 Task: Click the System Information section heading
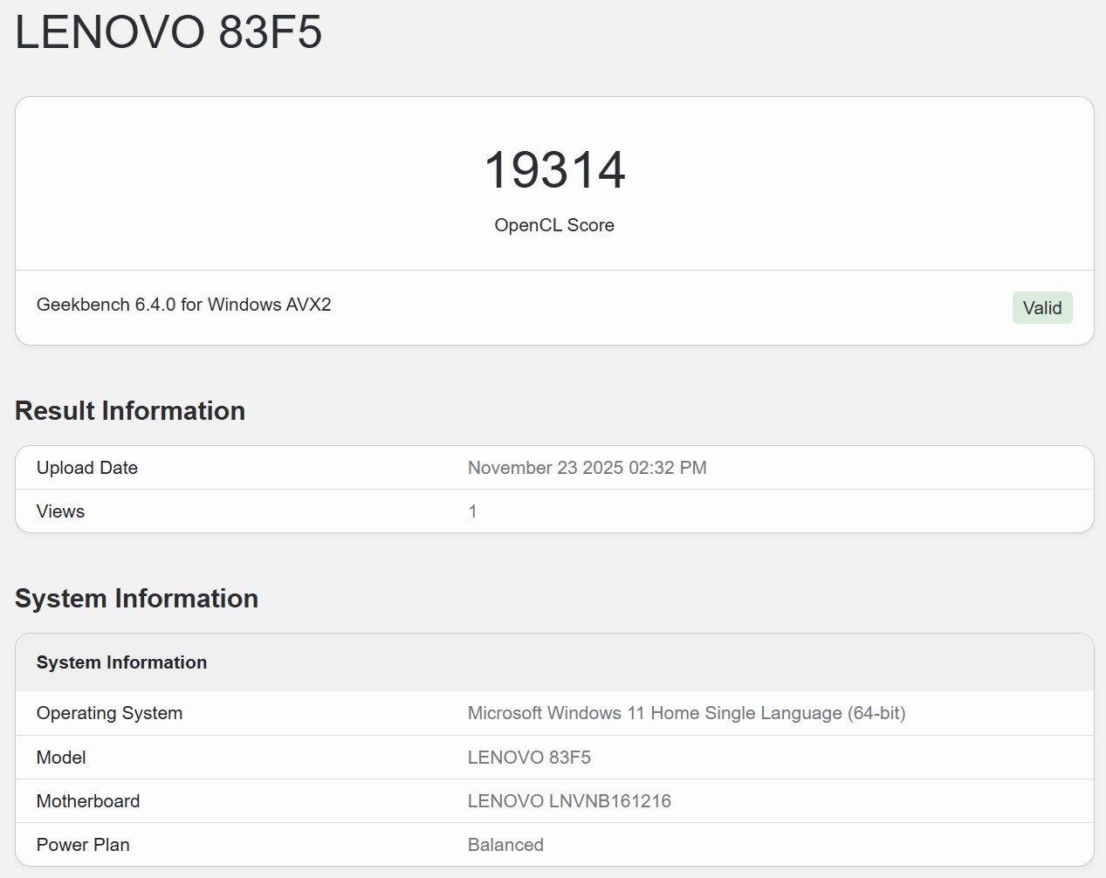(135, 599)
